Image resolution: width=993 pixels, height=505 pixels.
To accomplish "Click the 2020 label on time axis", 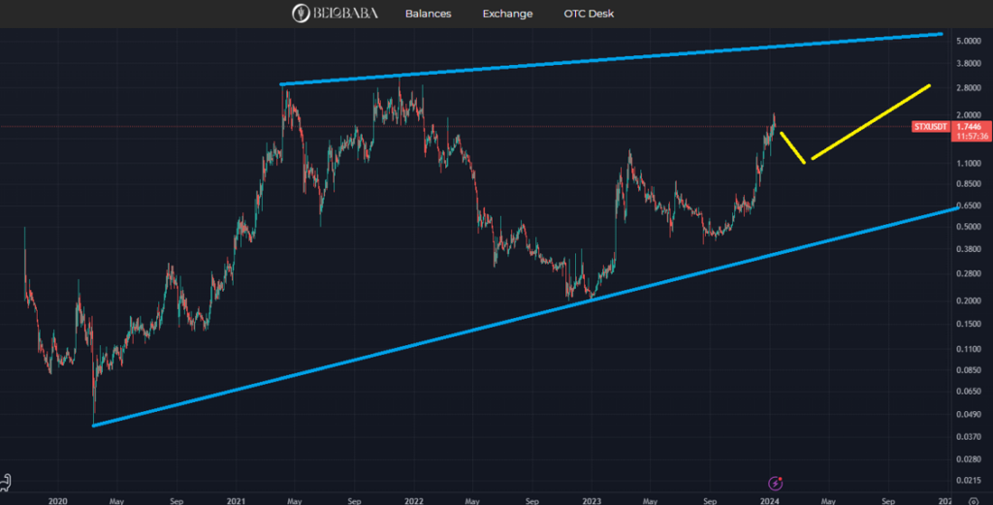I will [x=57, y=501].
